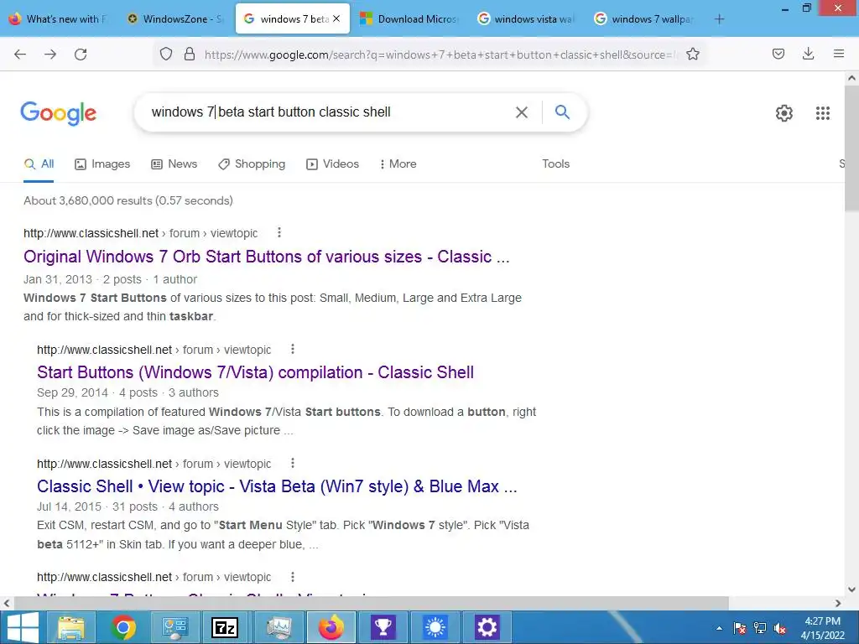The height and width of the screenshot is (644, 859).
Task: Focus the Firefox address bar URL
Action: 440,55
